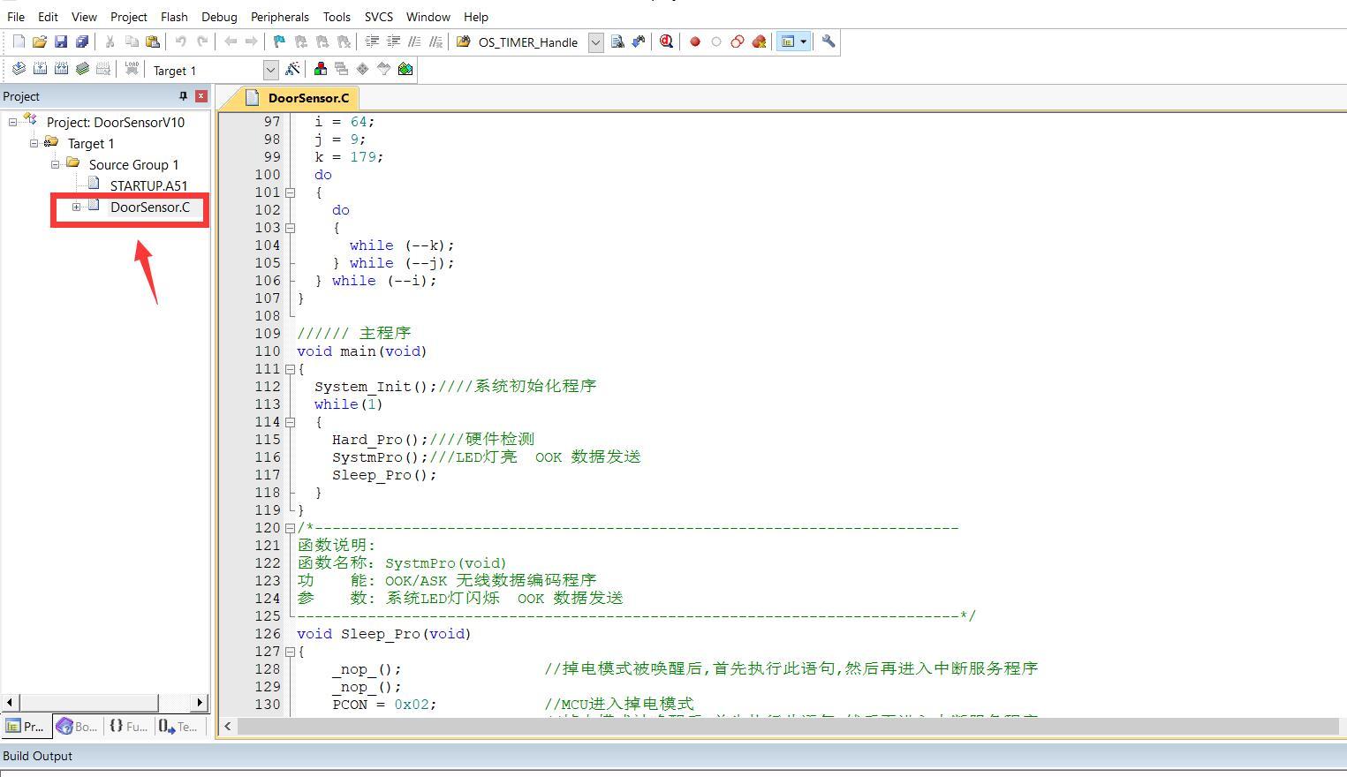1347x777 pixels.
Task: Open Configuration via the wrench icon
Action: 828,41
